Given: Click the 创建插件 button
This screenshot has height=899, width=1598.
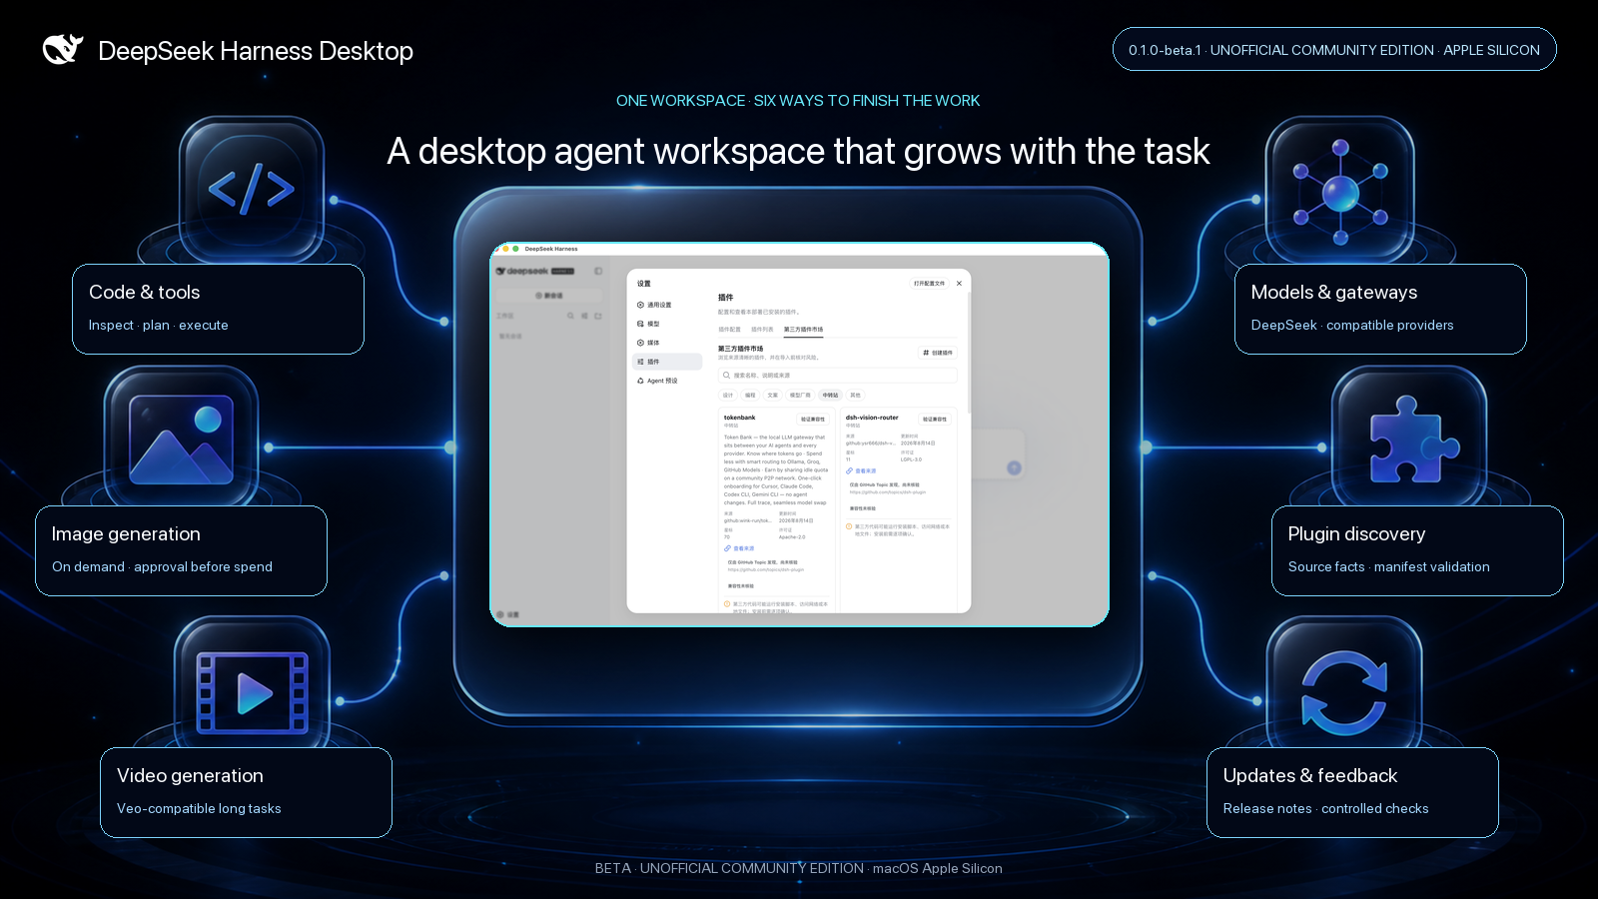Looking at the screenshot, I should click(x=938, y=353).
